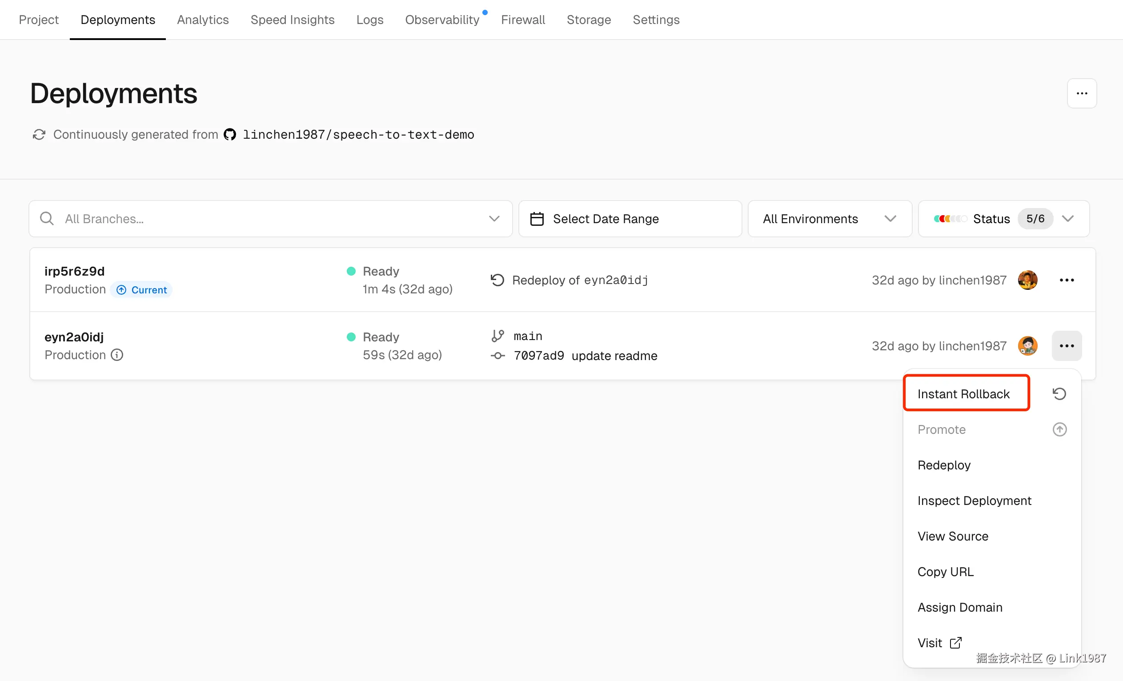Select Promote in the context menu
Viewport: 1123px width, 681px height.
tap(992, 429)
